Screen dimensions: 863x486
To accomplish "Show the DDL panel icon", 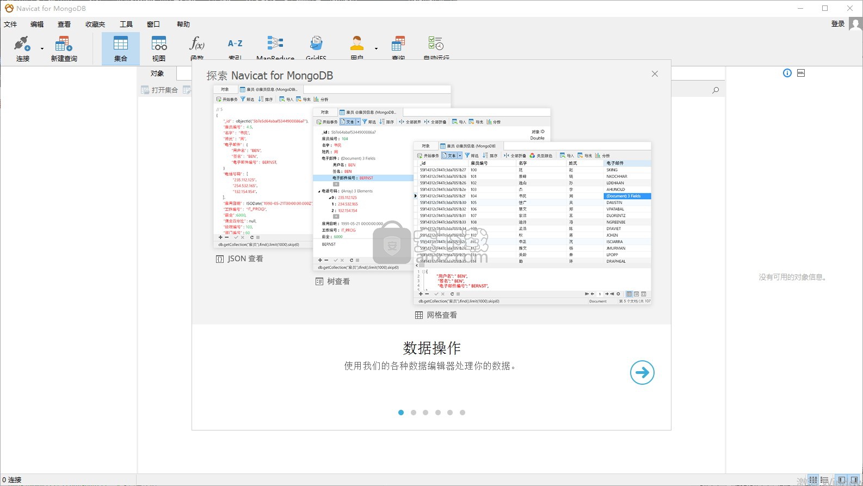I will pos(801,73).
